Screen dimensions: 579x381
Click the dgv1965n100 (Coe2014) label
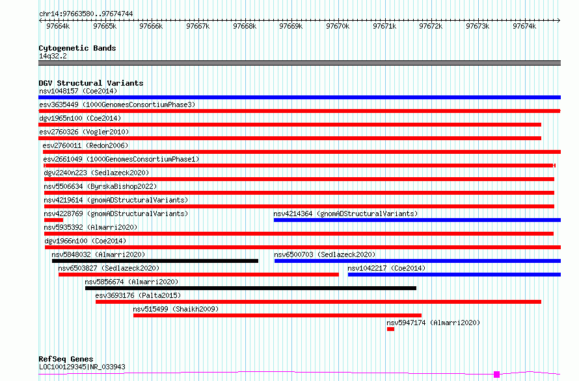coord(80,118)
